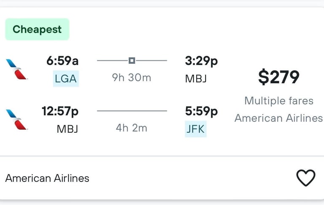Click the layover stop square marker
This screenshot has width=324, height=205.
[132, 61]
